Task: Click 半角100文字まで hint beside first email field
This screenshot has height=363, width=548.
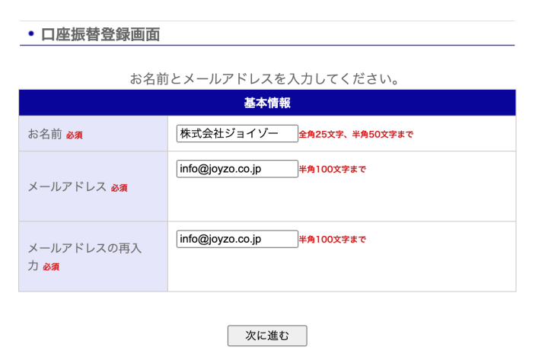Action: click(332, 170)
